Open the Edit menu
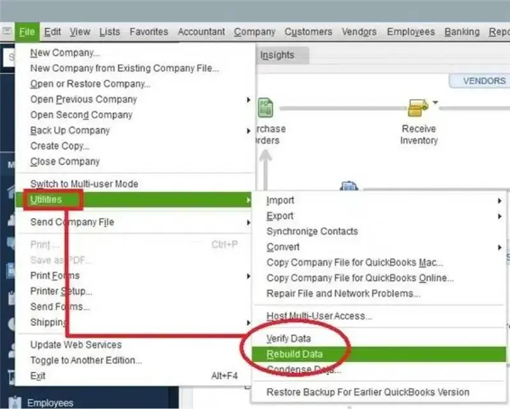This screenshot has width=510, height=409. click(52, 32)
